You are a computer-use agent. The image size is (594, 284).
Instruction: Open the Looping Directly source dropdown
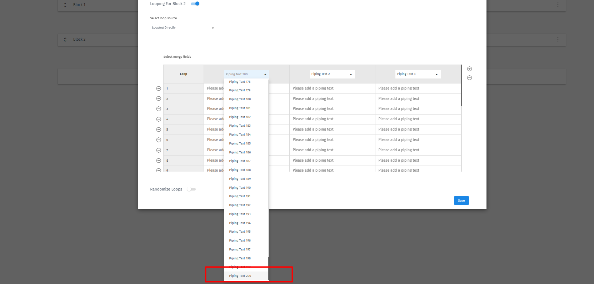click(183, 27)
